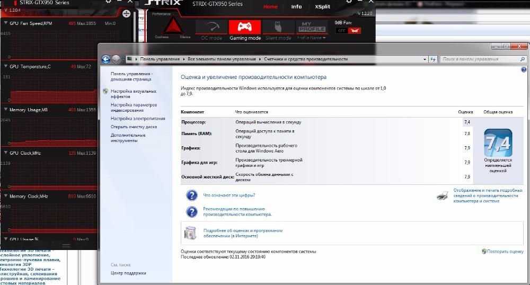
Task: Click Повторить оценку link
Action: click(x=502, y=251)
